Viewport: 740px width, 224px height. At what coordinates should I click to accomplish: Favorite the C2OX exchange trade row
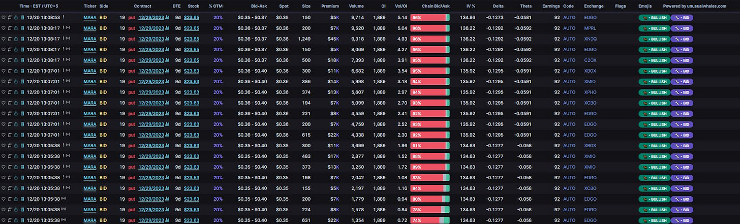(4, 59)
